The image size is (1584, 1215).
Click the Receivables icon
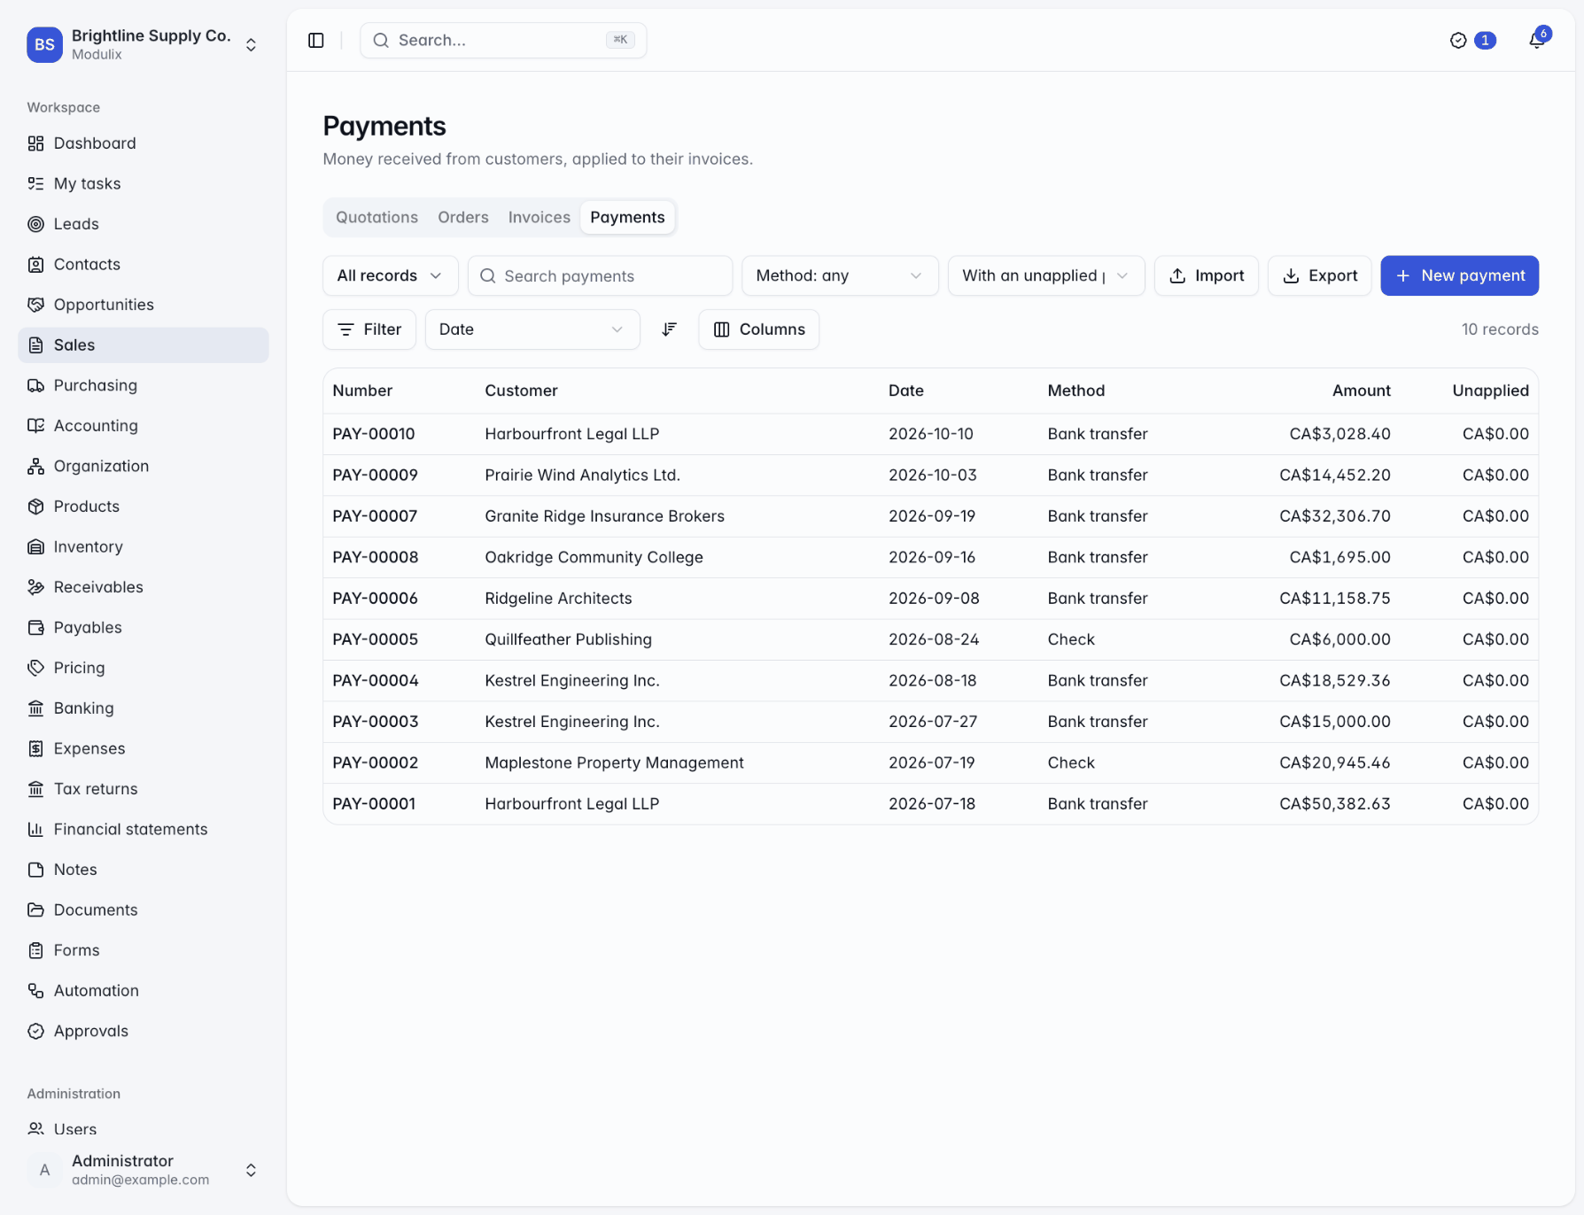pos(35,587)
